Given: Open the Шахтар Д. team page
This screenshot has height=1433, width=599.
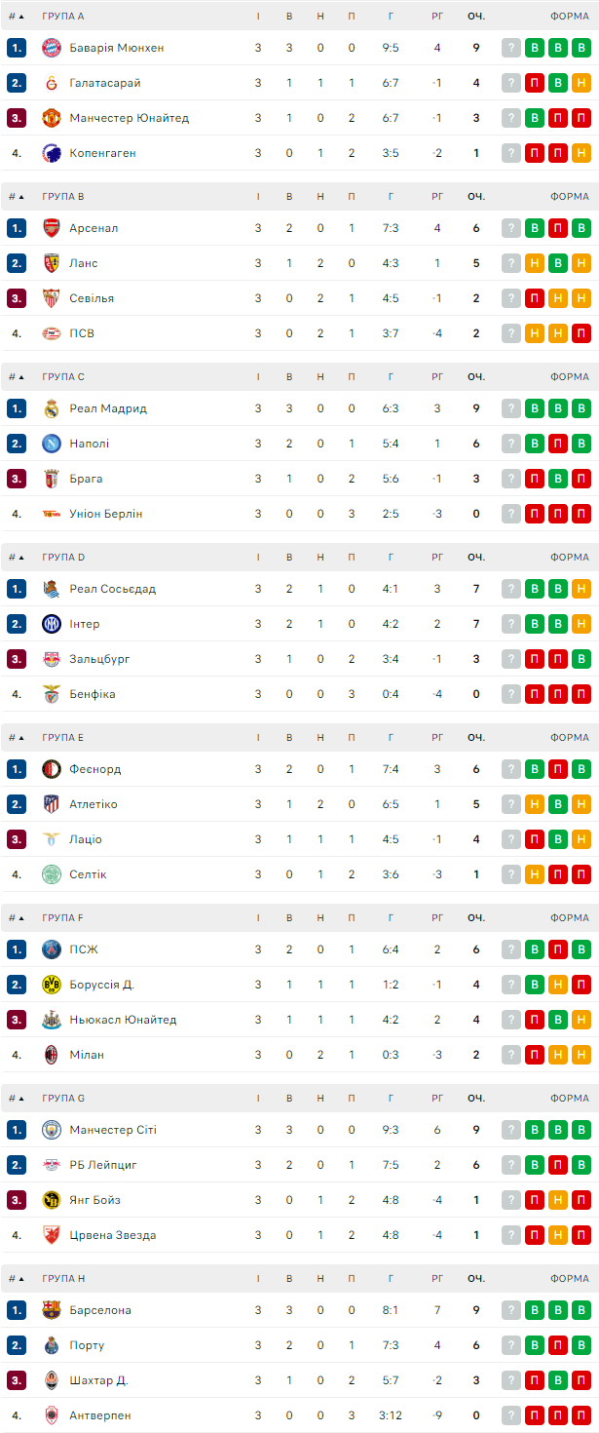Looking at the screenshot, I should tap(98, 1380).
